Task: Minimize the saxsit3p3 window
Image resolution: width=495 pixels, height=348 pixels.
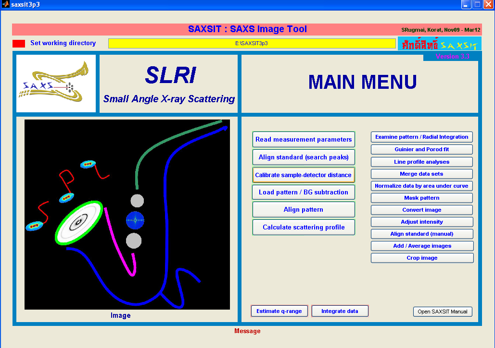Action: (x=466, y=4)
